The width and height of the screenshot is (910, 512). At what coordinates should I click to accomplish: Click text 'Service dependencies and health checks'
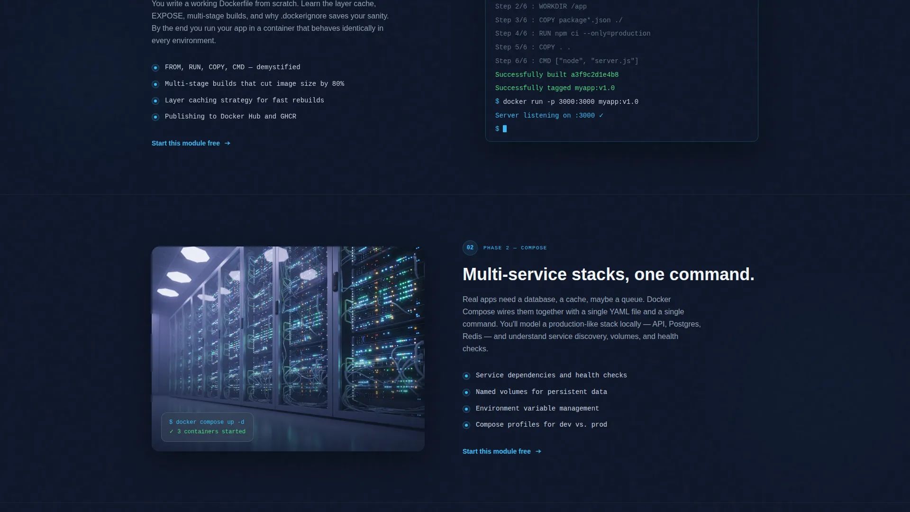tap(551, 375)
